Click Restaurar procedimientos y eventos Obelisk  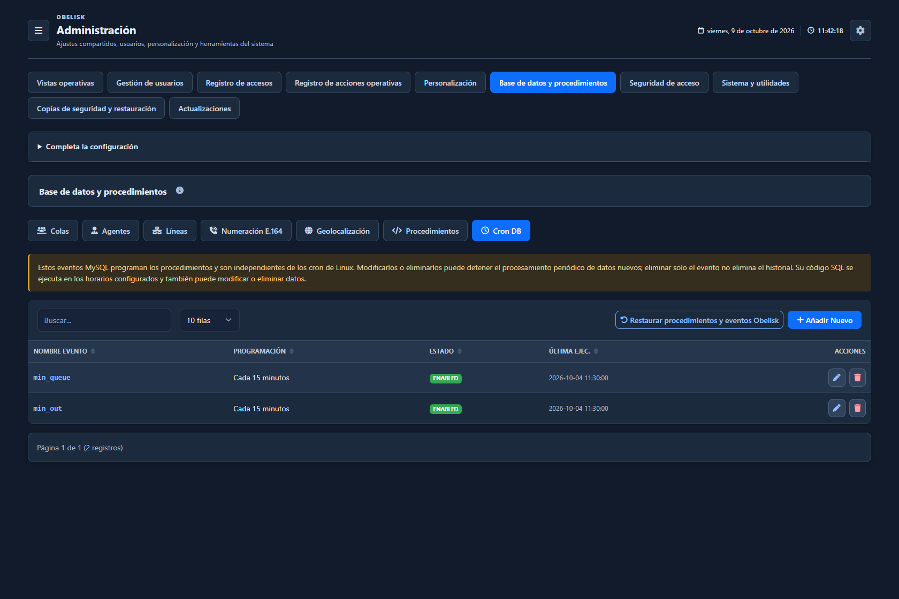point(699,320)
